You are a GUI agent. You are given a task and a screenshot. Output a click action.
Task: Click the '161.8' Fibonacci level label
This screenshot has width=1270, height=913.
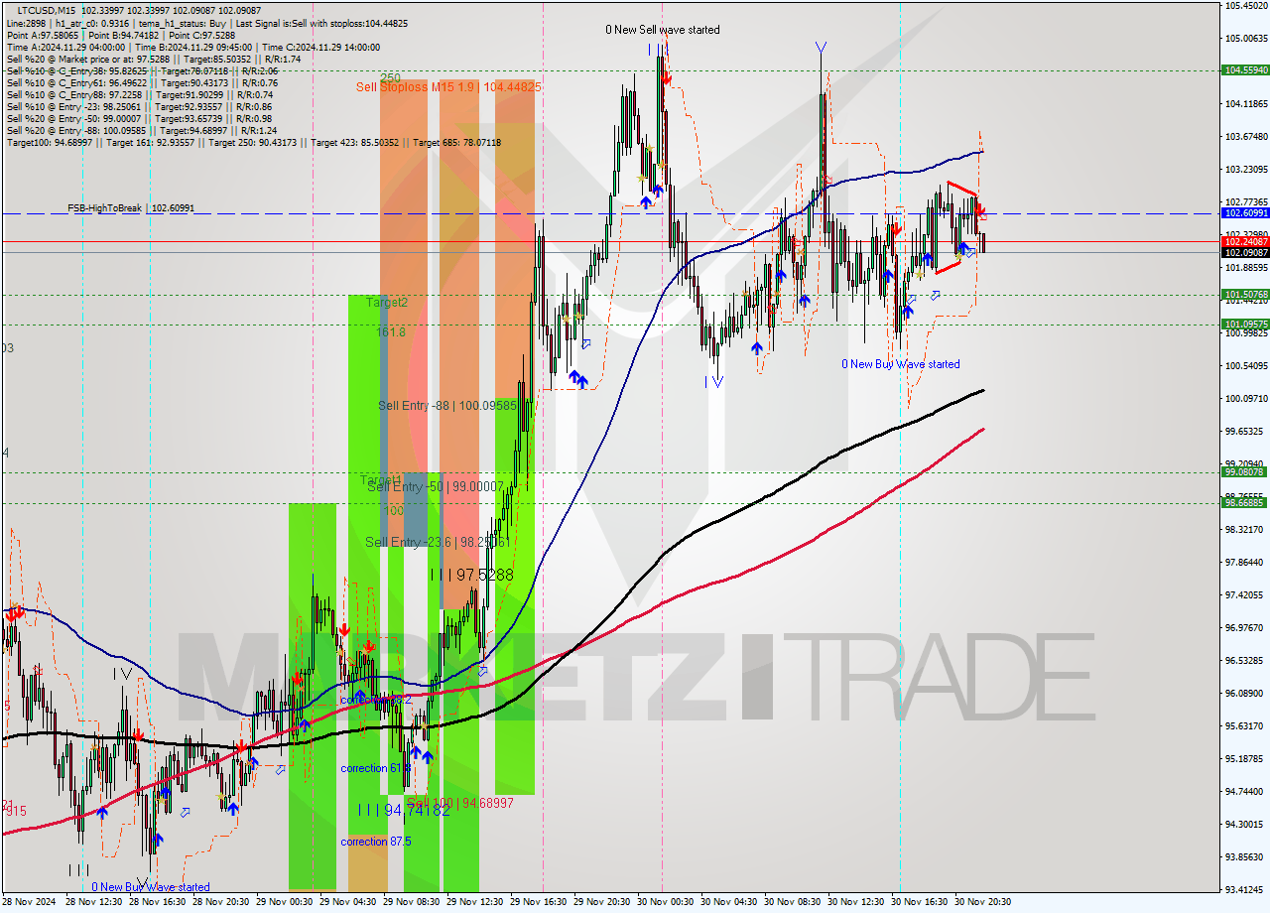391,332
